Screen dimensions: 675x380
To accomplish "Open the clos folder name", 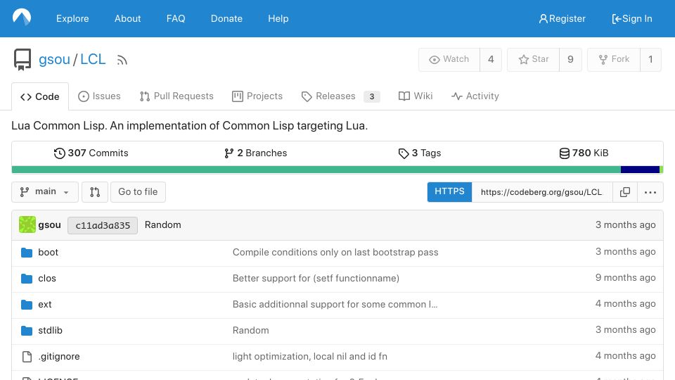I will [47, 279].
